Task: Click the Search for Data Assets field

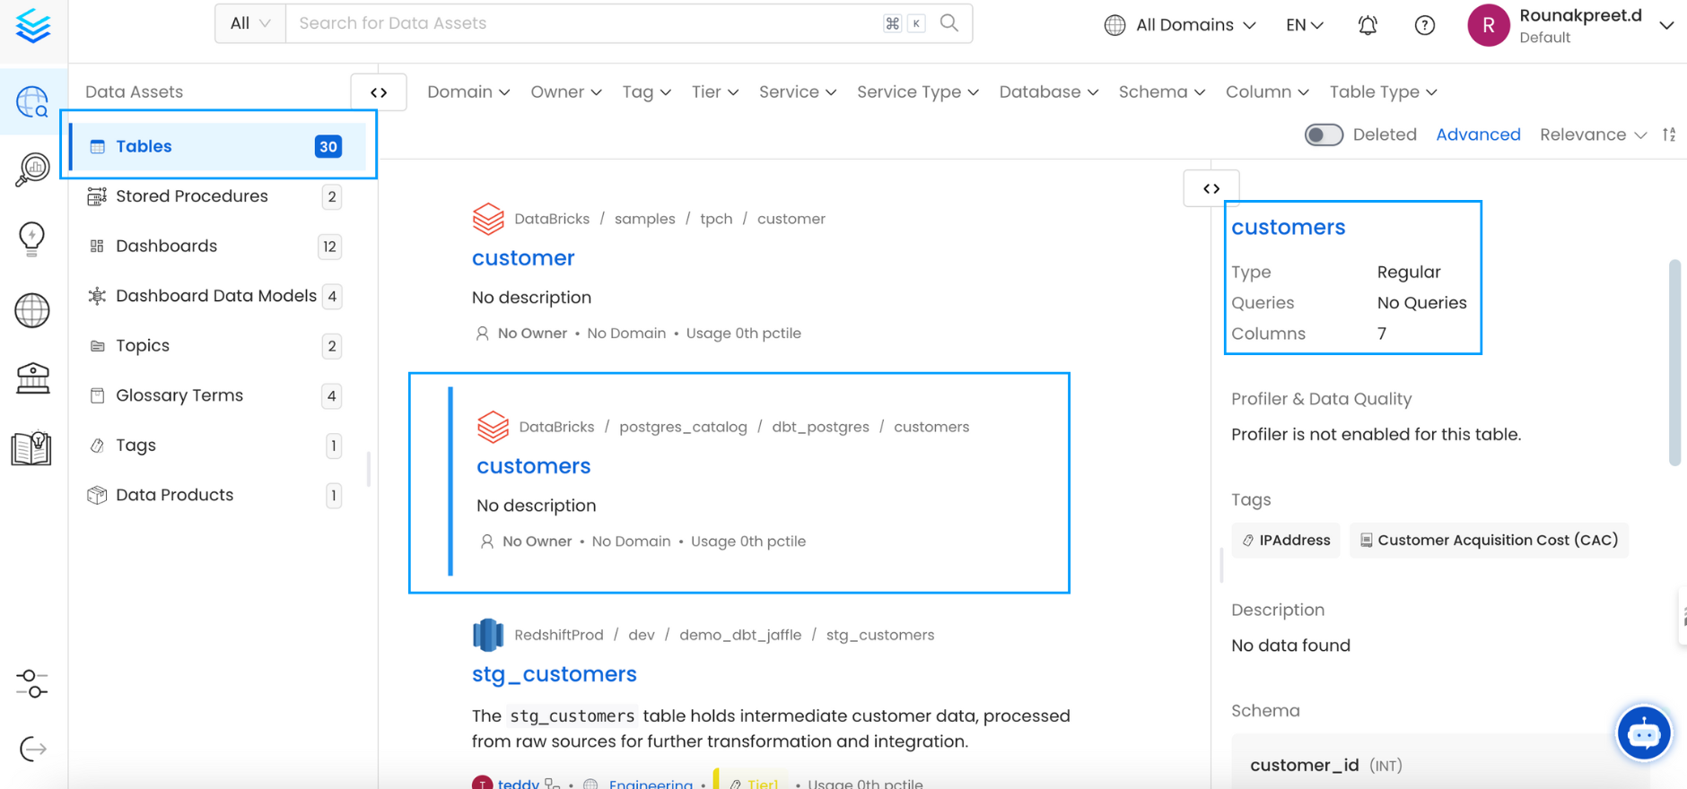Action: 583,23
